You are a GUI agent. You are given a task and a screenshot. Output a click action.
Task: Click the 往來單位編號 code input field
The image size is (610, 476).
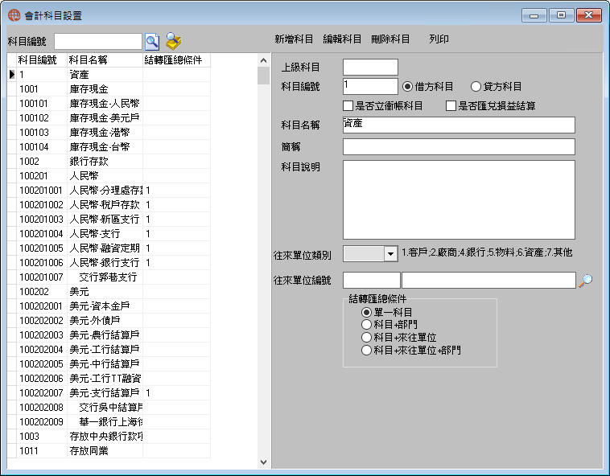(x=372, y=280)
